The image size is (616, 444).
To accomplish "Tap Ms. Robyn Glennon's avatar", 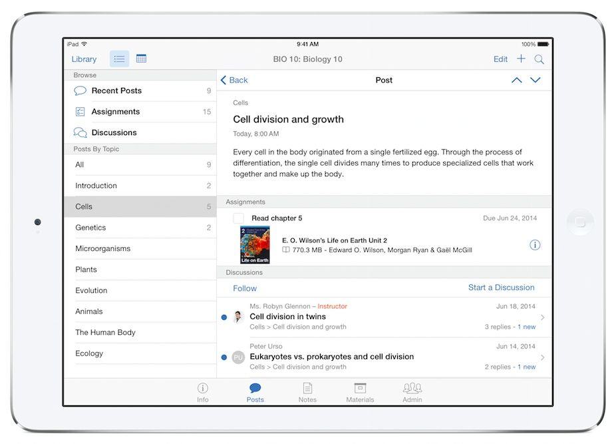I will 238,317.
